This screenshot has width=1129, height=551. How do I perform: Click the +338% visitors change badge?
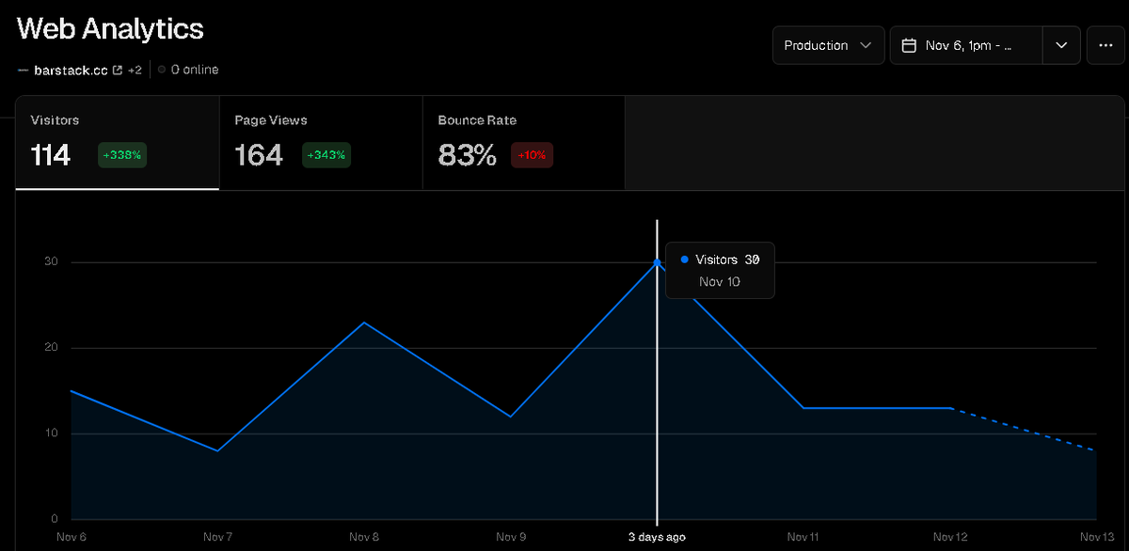122,155
